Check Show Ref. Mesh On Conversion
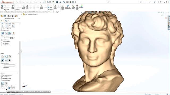170x95 pixels. 1,86
